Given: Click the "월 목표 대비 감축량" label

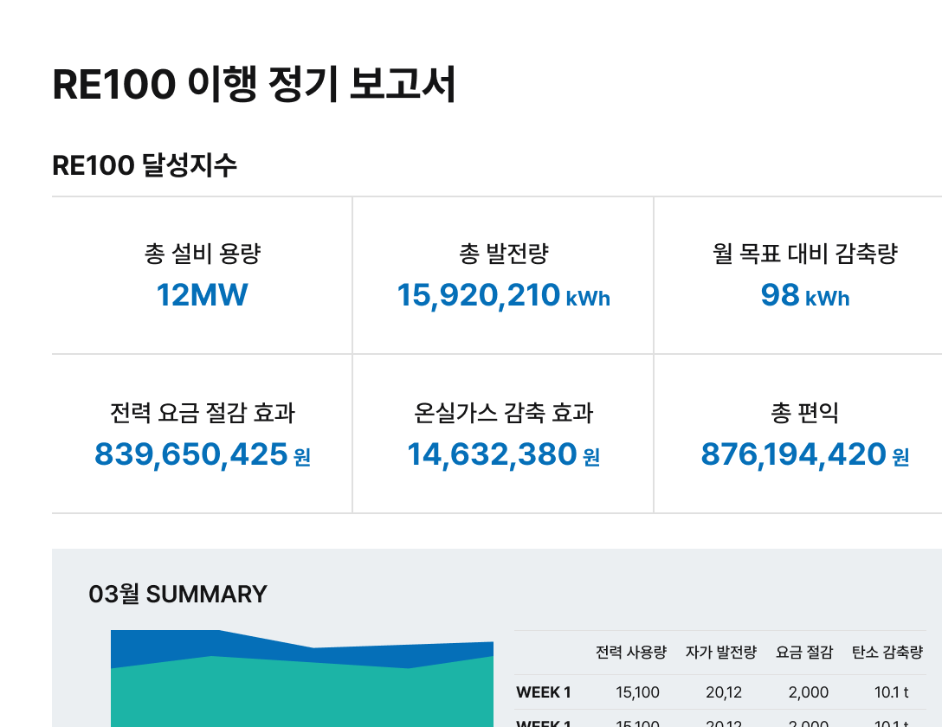Looking at the screenshot, I should pyautogui.click(x=805, y=254).
